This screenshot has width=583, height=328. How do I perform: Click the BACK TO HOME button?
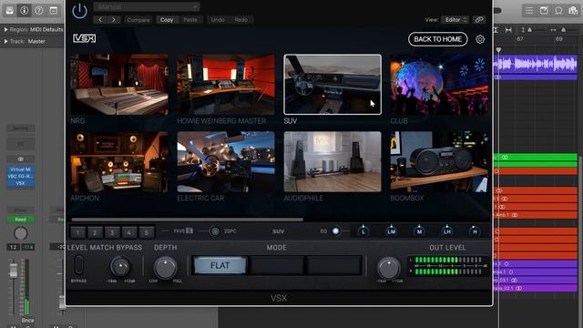[437, 39]
